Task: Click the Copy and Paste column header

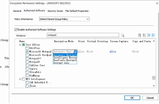Action: coord(142,41)
